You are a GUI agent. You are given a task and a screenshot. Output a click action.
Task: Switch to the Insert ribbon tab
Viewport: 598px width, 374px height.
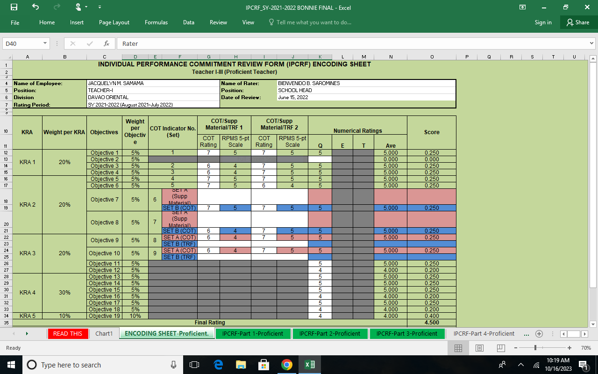77,22
